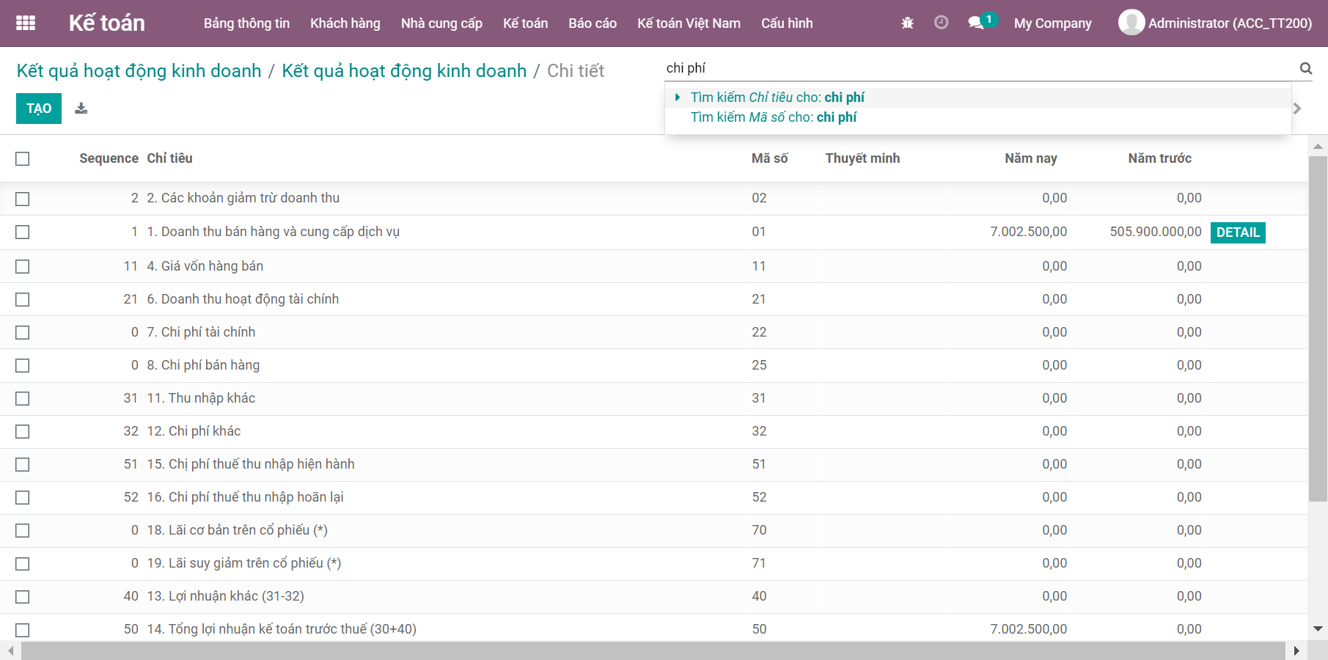
Task: Check the row '16. Chi phí thuế thu nhập hoãn lại'
Action: pos(23,498)
